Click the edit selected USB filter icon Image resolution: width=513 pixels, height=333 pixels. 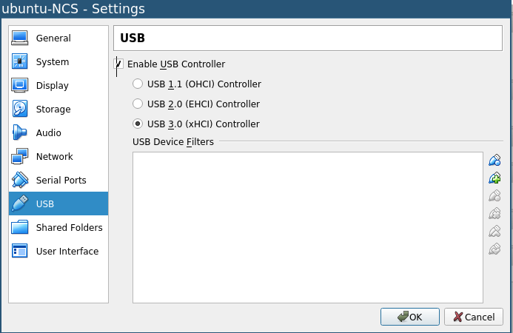click(x=494, y=196)
